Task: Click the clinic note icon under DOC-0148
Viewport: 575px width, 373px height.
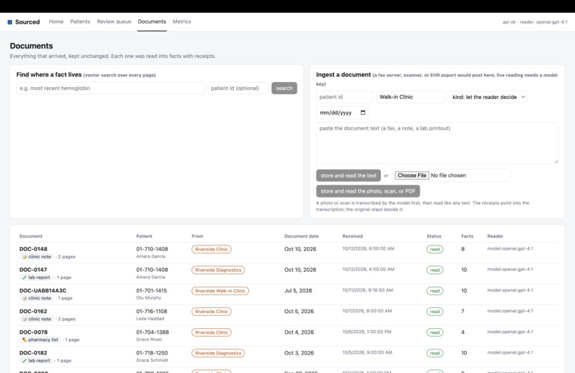Action: pyautogui.click(x=24, y=257)
